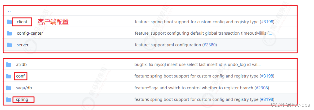Open the client folder

point(22,22)
